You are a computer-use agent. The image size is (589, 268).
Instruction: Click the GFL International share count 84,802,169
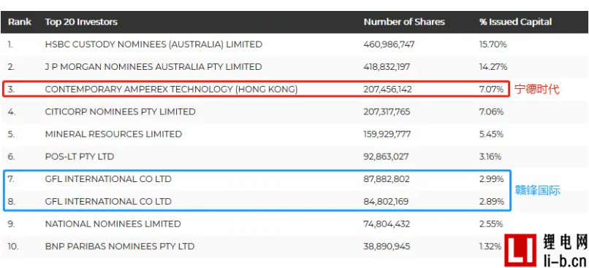click(x=386, y=202)
